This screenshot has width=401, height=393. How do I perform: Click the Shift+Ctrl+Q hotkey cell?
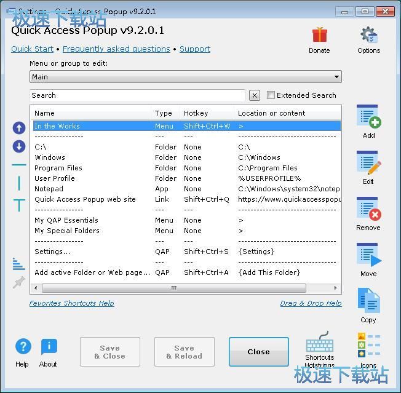[207, 199]
